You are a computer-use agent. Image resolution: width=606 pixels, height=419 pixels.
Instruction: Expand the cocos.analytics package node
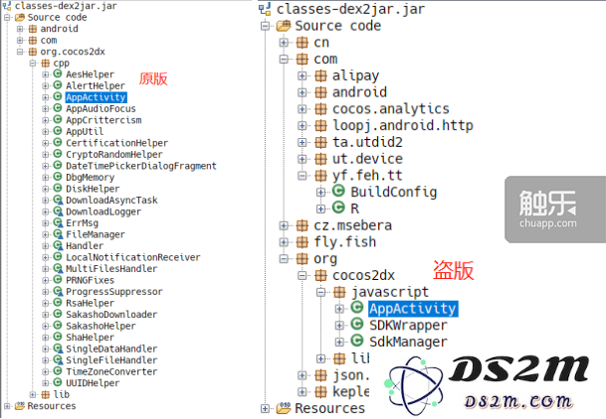[303, 109]
